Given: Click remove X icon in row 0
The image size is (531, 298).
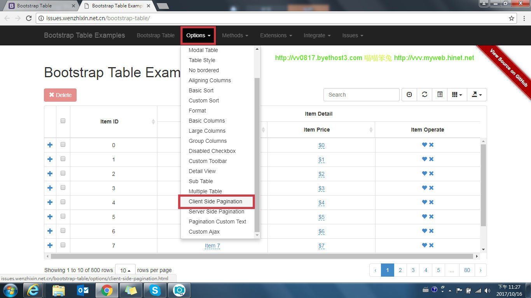Looking at the screenshot, I should point(431,145).
